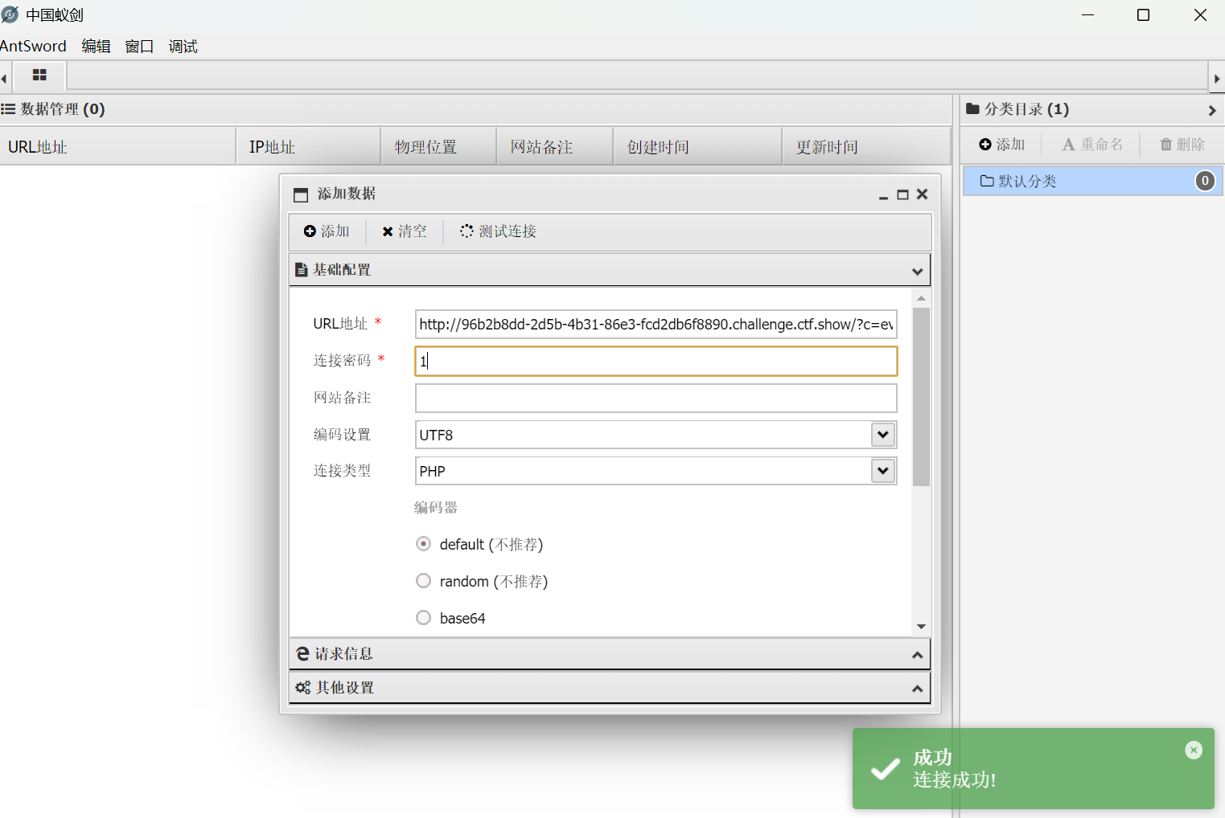Collapse the 分类目录 panel with its arrow
The image size is (1225, 818).
coord(1212,110)
